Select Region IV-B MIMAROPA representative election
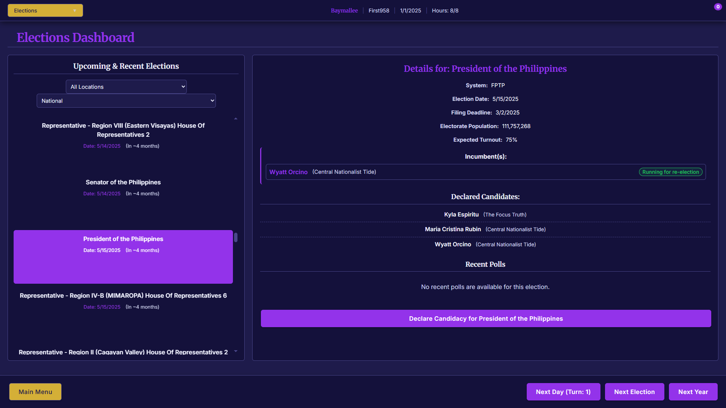 pos(123,296)
